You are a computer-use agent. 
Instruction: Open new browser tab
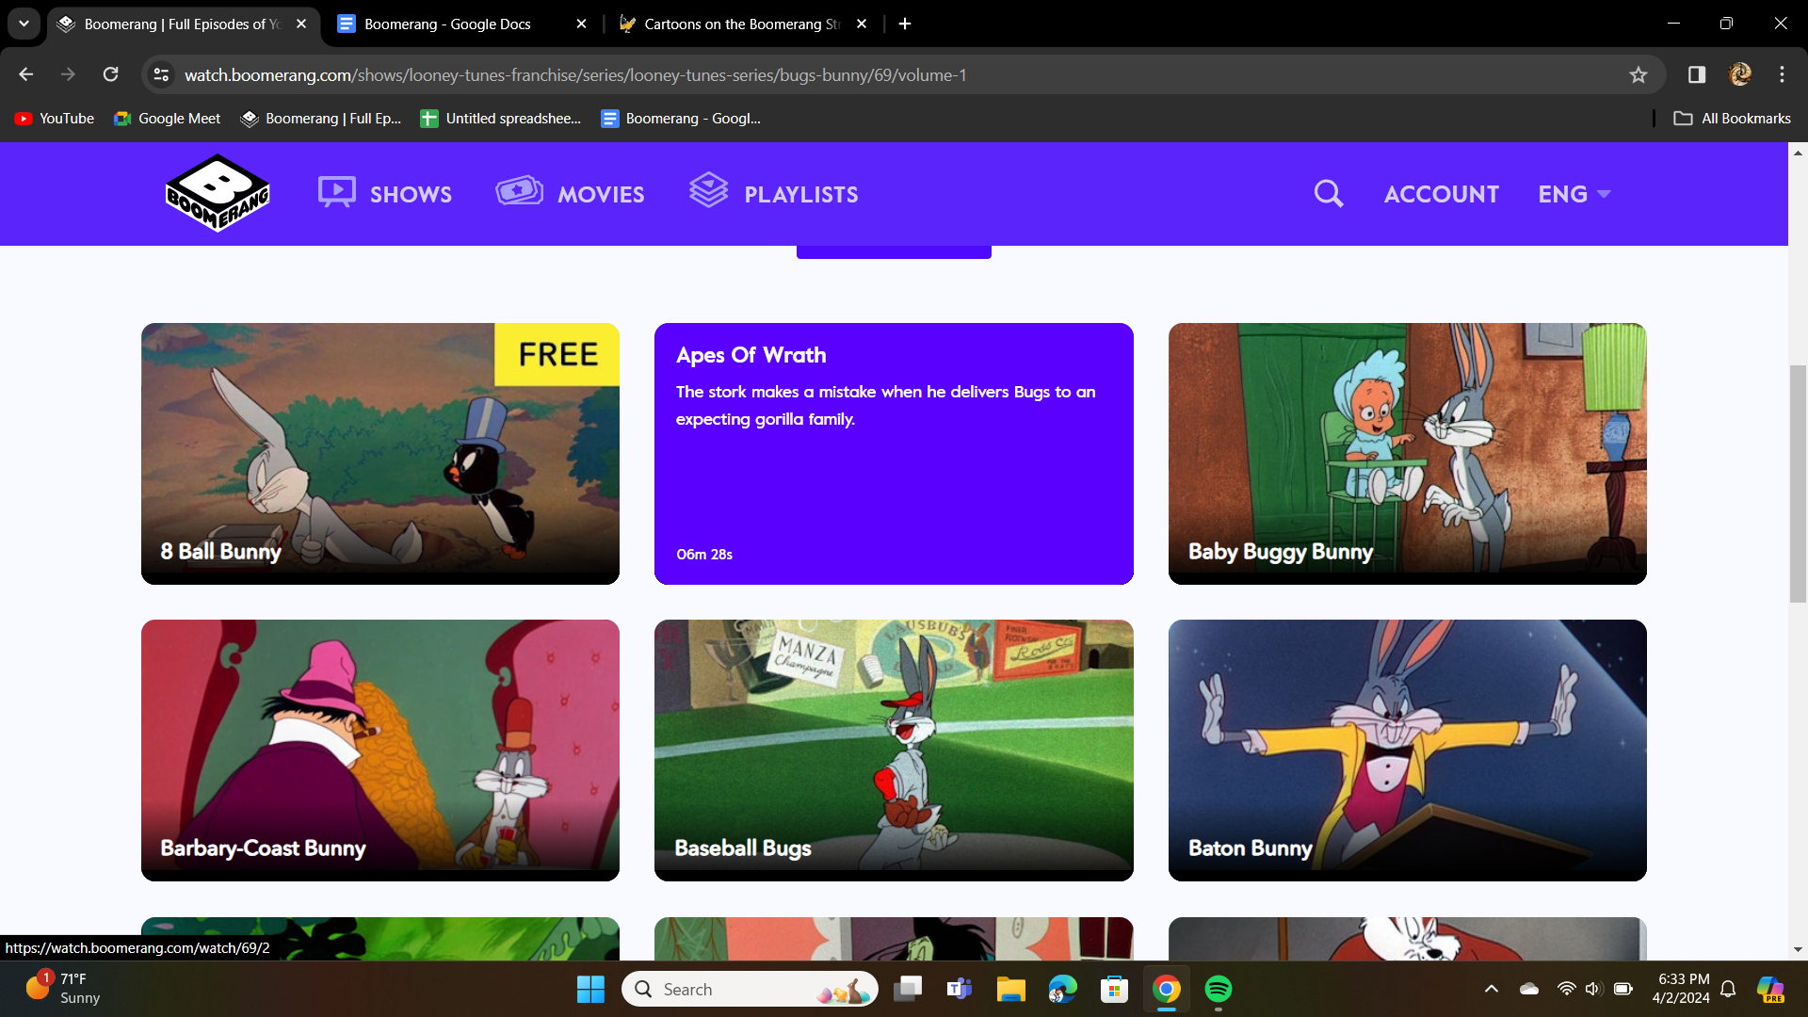905,24
